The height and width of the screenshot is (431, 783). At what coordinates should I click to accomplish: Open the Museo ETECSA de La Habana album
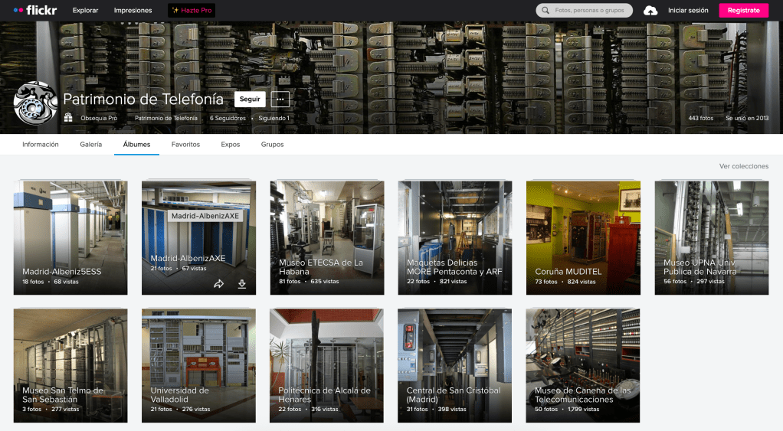click(326, 237)
